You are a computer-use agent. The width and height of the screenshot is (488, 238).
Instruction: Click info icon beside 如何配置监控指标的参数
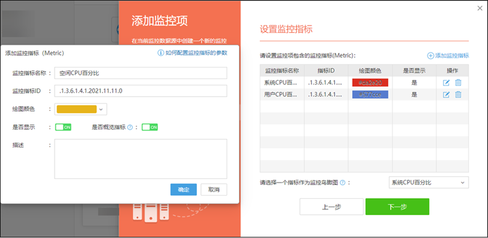coord(161,53)
